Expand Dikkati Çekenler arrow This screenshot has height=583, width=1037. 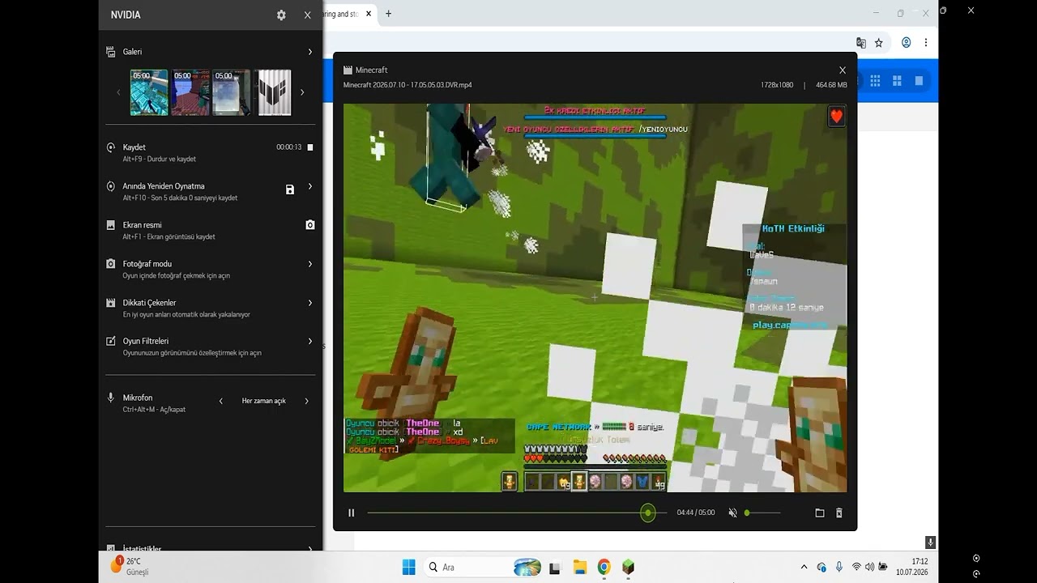[x=309, y=303]
